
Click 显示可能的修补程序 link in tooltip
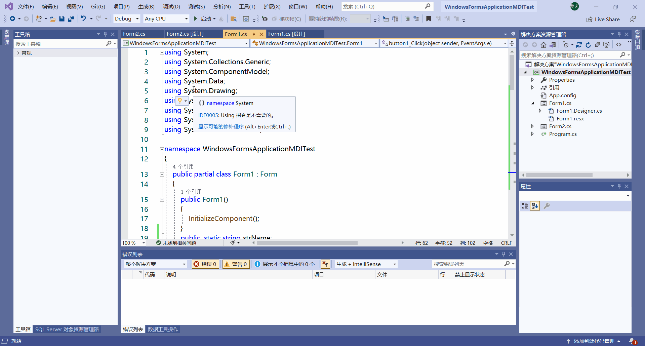click(x=221, y=126)
